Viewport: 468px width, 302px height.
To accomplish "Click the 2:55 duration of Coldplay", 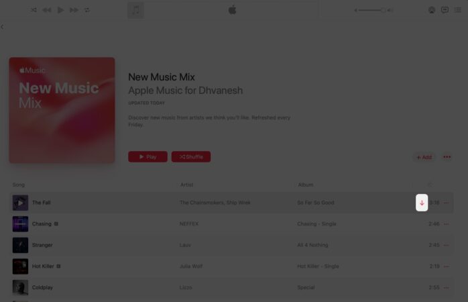I will 434,287.
